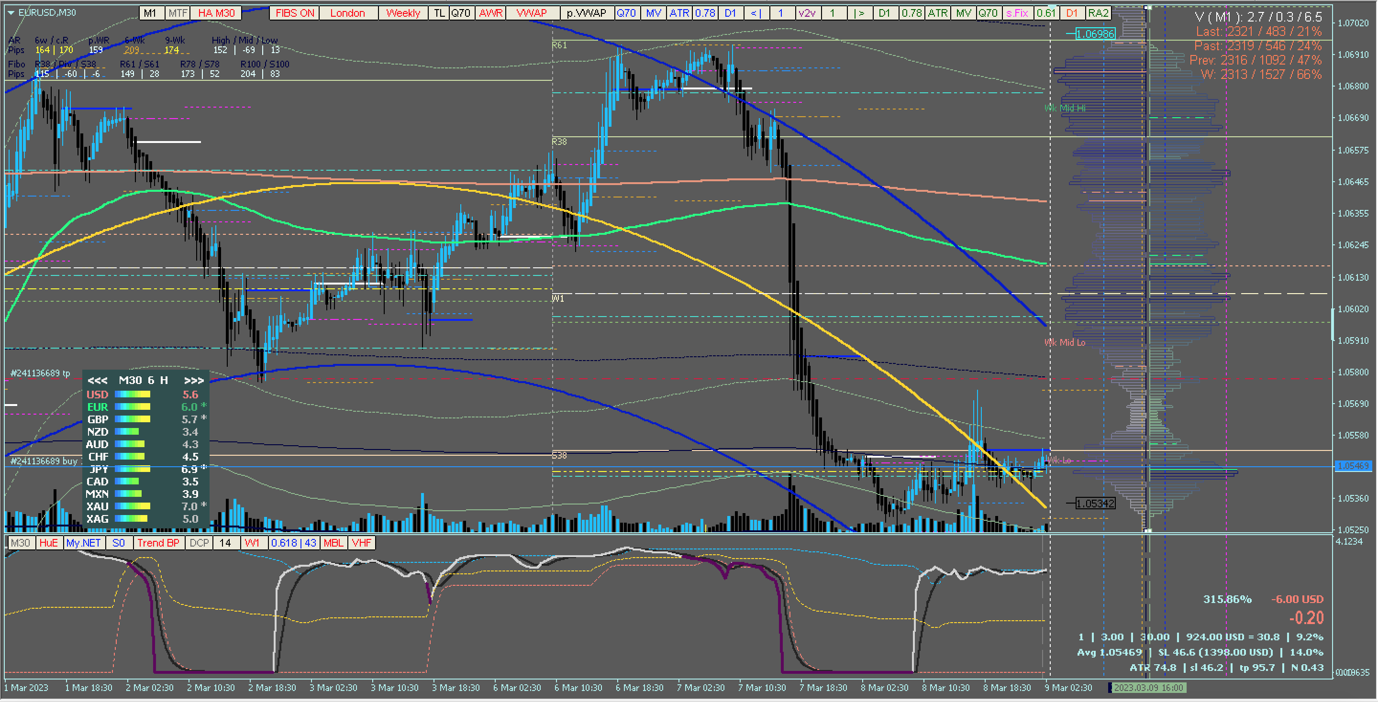This screenshot has width=1378, height=702.
Task: Open the Weekly period selector
Action: pos(403,13)
